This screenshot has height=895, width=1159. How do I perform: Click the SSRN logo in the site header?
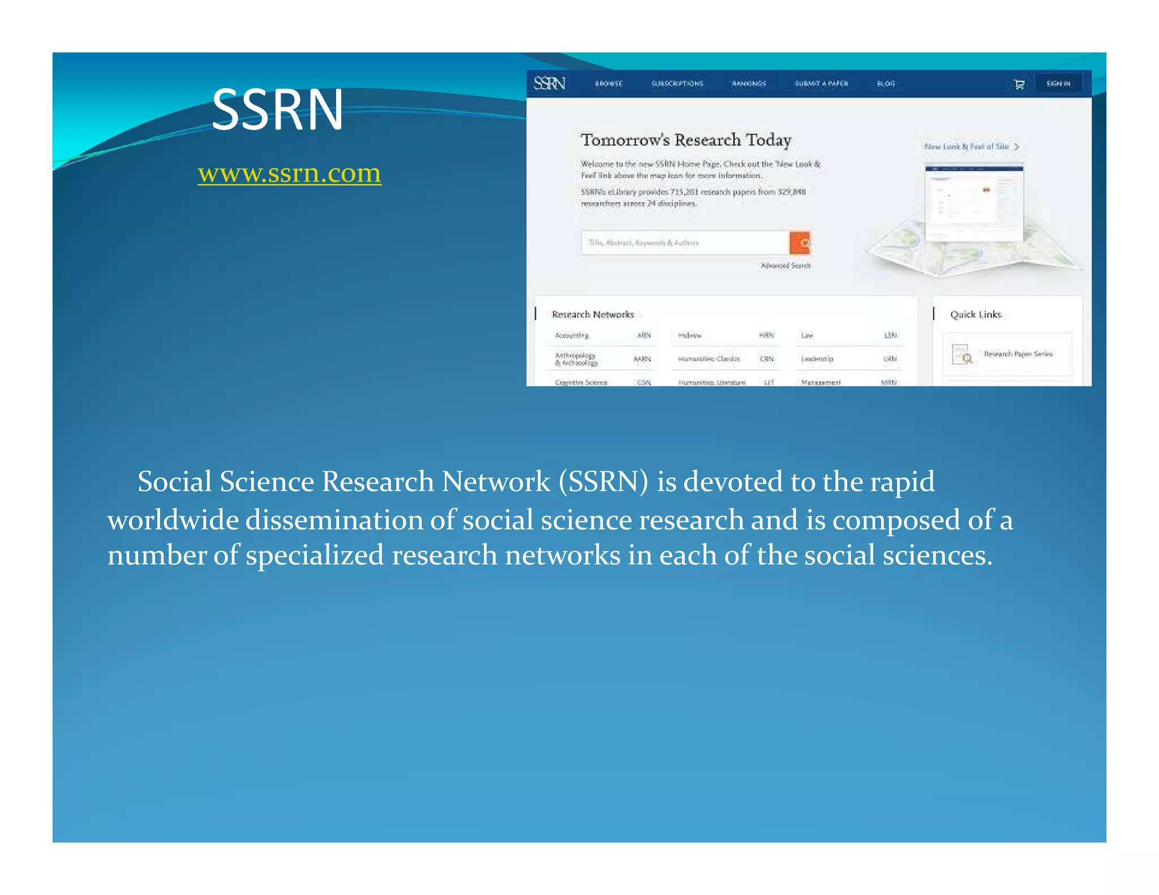click(x=549, y=83)
